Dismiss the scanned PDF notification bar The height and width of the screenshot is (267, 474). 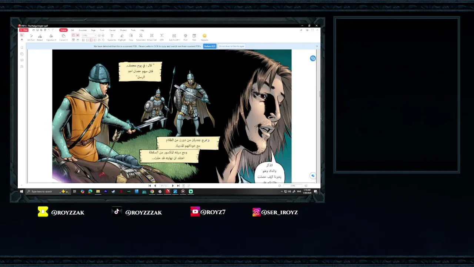(x=317, y=46)
